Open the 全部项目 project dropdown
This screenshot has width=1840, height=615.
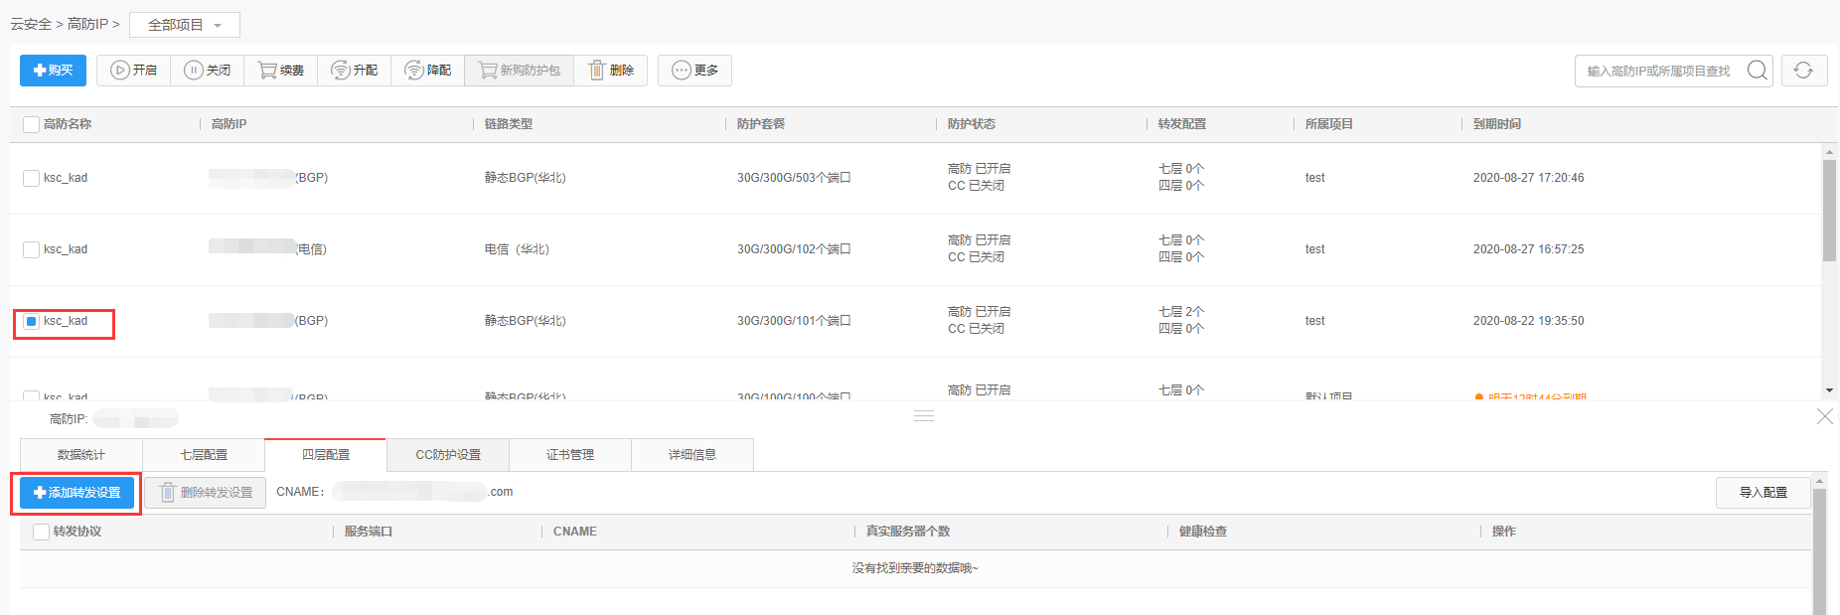tap(184, 25)
